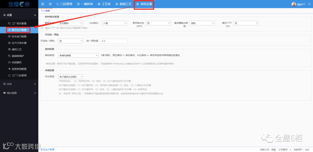Screen dimensions: 313x152
Task: Open the 基础工艺 top menu
Action: (123, 4)
